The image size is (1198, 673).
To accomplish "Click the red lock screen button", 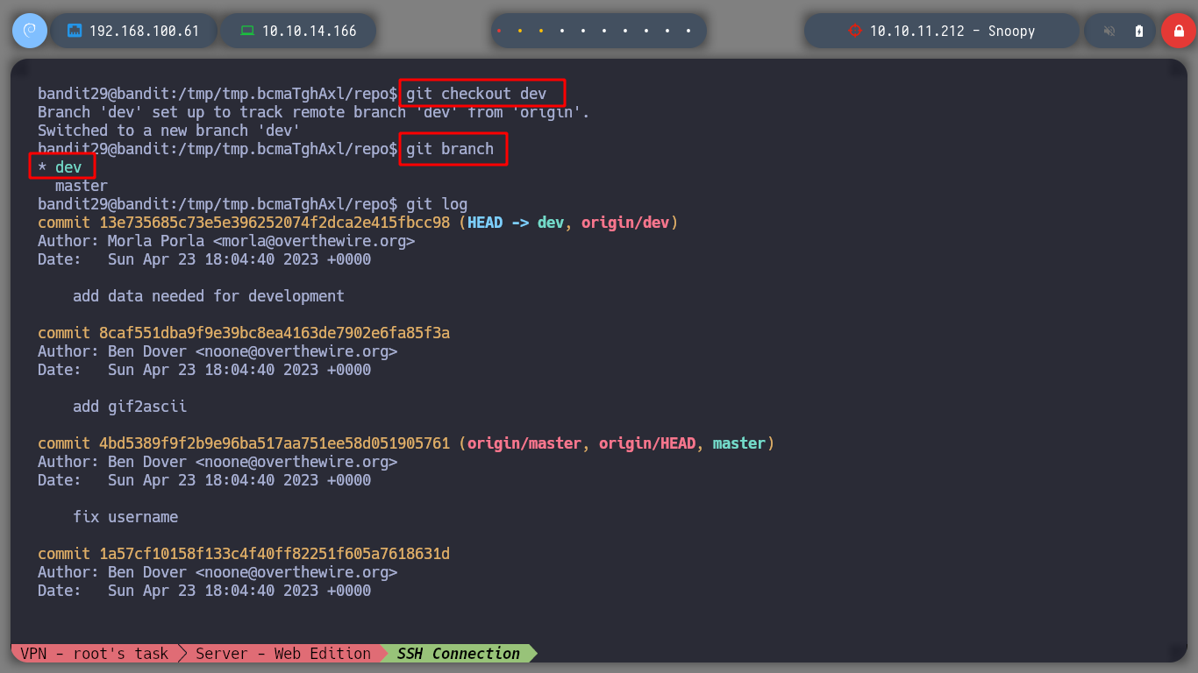I will point(1178,31).
